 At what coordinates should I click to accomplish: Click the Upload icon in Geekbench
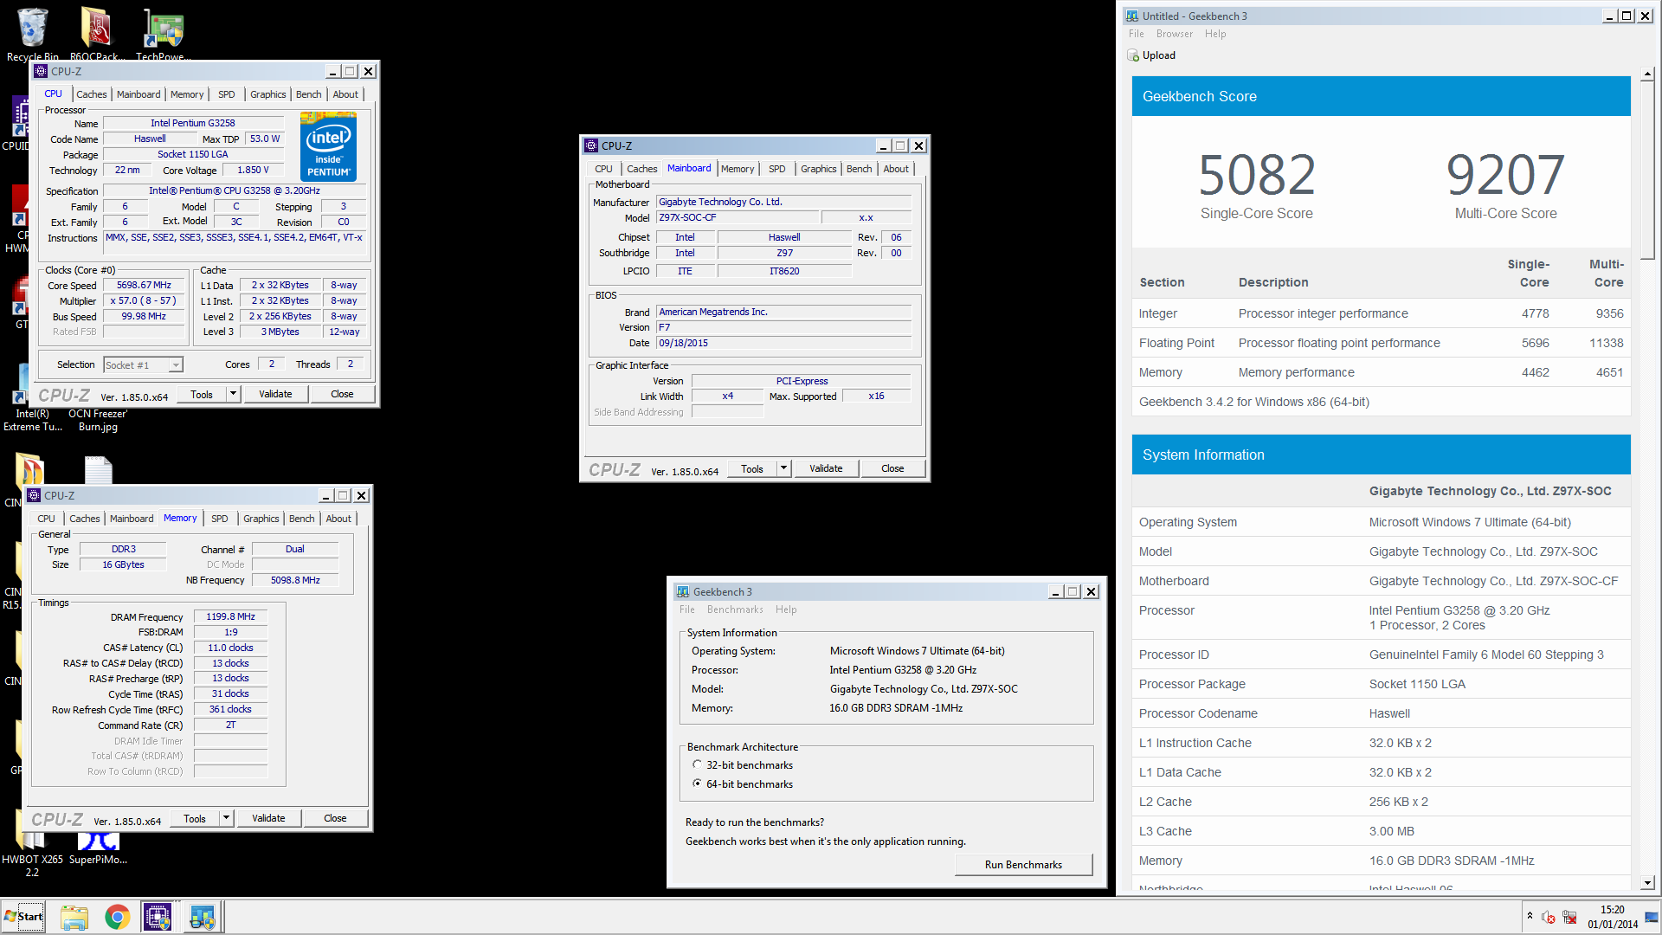(x=1133, y=55)
